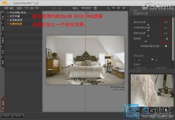Toggle favorite star for 交叉平衡
Viewport: 175px width, 120px height.
pyautogui.click(x=8, y=16)
